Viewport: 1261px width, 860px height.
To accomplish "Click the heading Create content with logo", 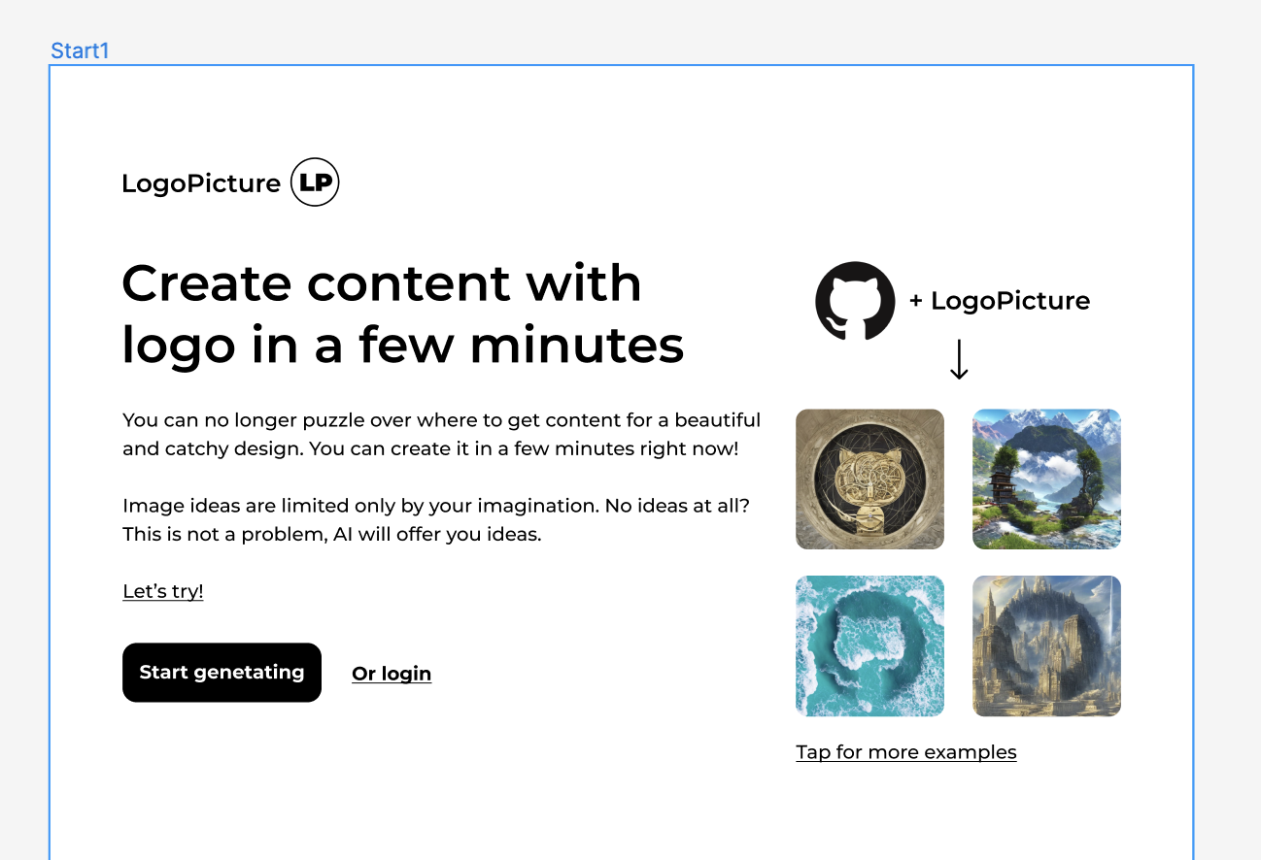I will pos(403,314).
